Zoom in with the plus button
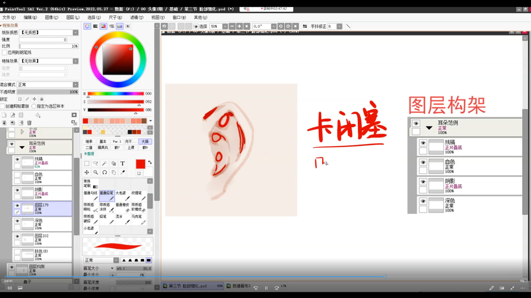 coord(239,26)
